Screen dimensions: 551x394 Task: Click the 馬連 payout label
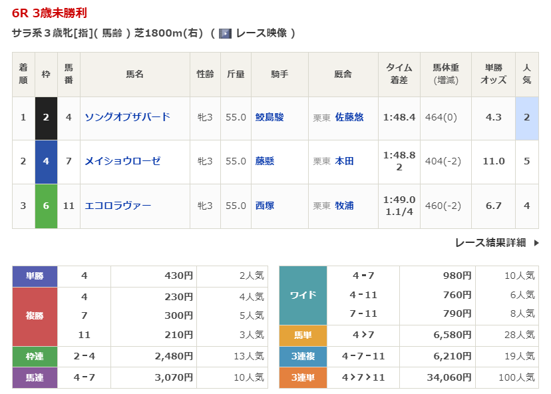(35, 377)
